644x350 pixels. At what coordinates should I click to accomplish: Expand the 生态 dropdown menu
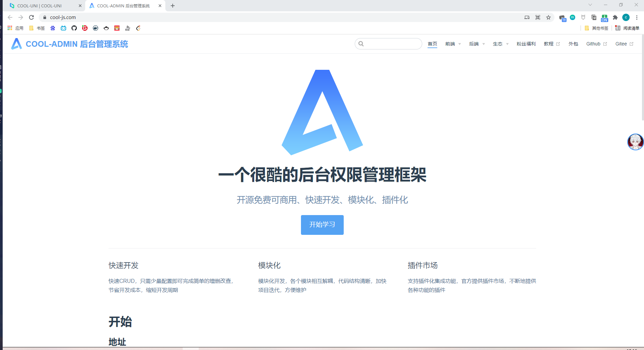(x=500, y=44)
